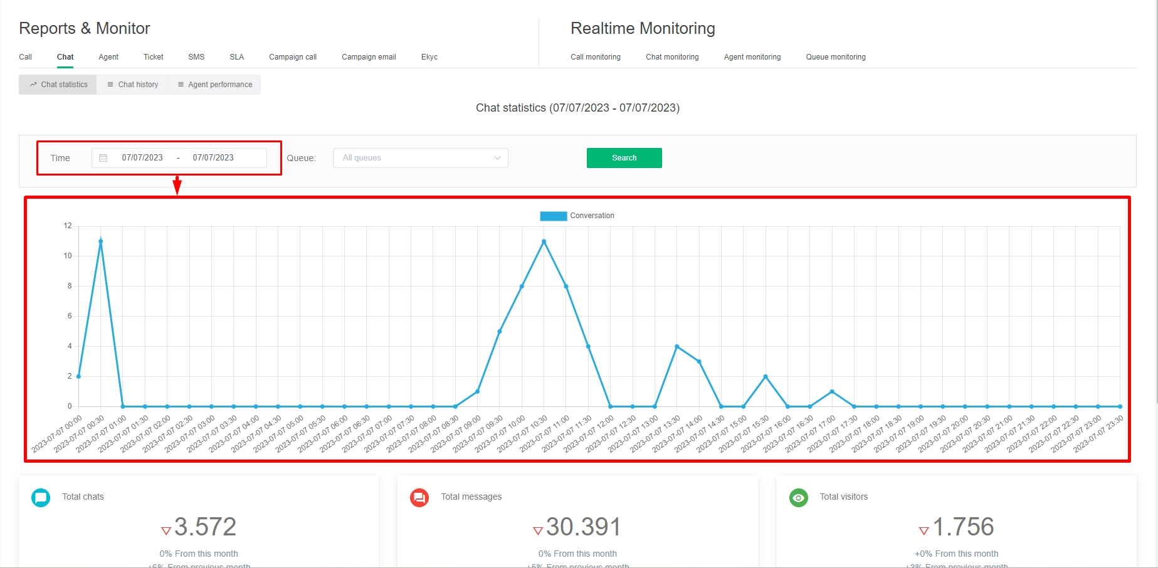Screen dimensions: 1158x568
Task: Click the start date 07/07/2023 field
Action: click(x=142, y=158)
